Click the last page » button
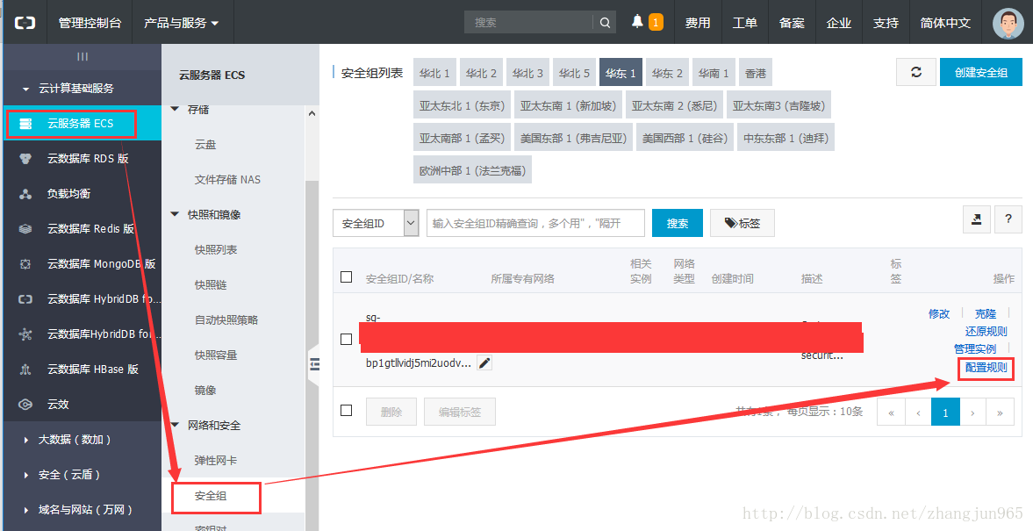Viewport: 1033px width, 531px height. tap(1000, 413)
